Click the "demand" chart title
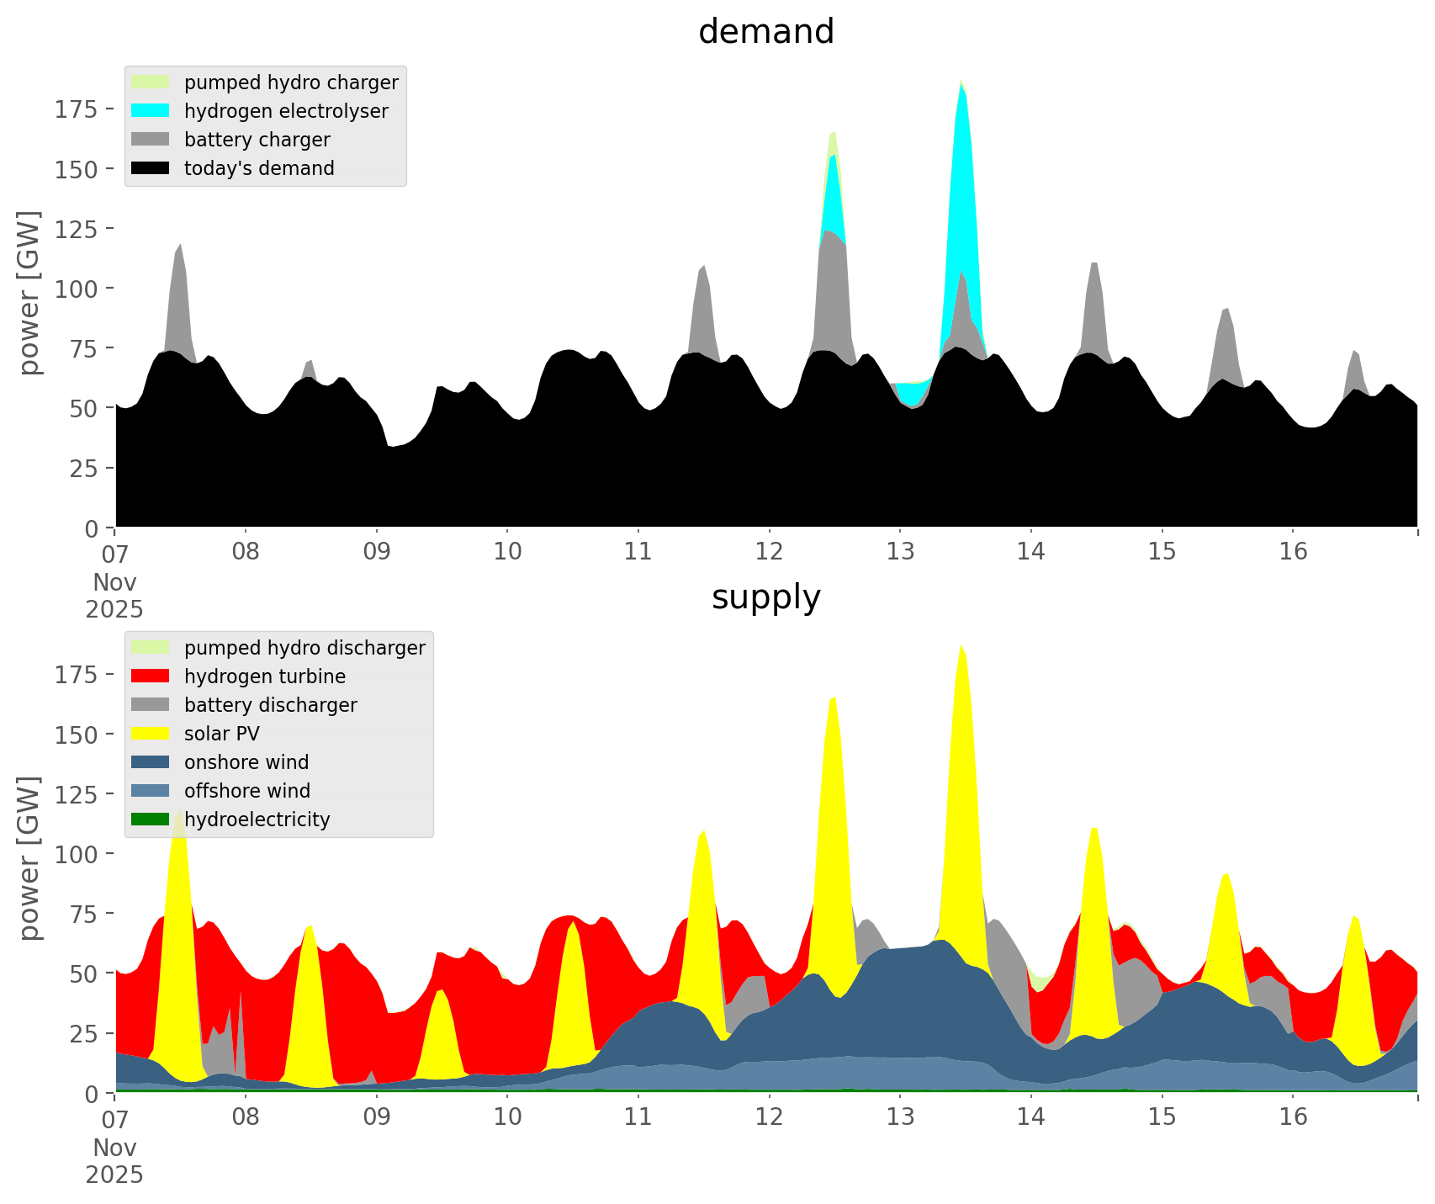The image size is (1435, 1204). 765,32
